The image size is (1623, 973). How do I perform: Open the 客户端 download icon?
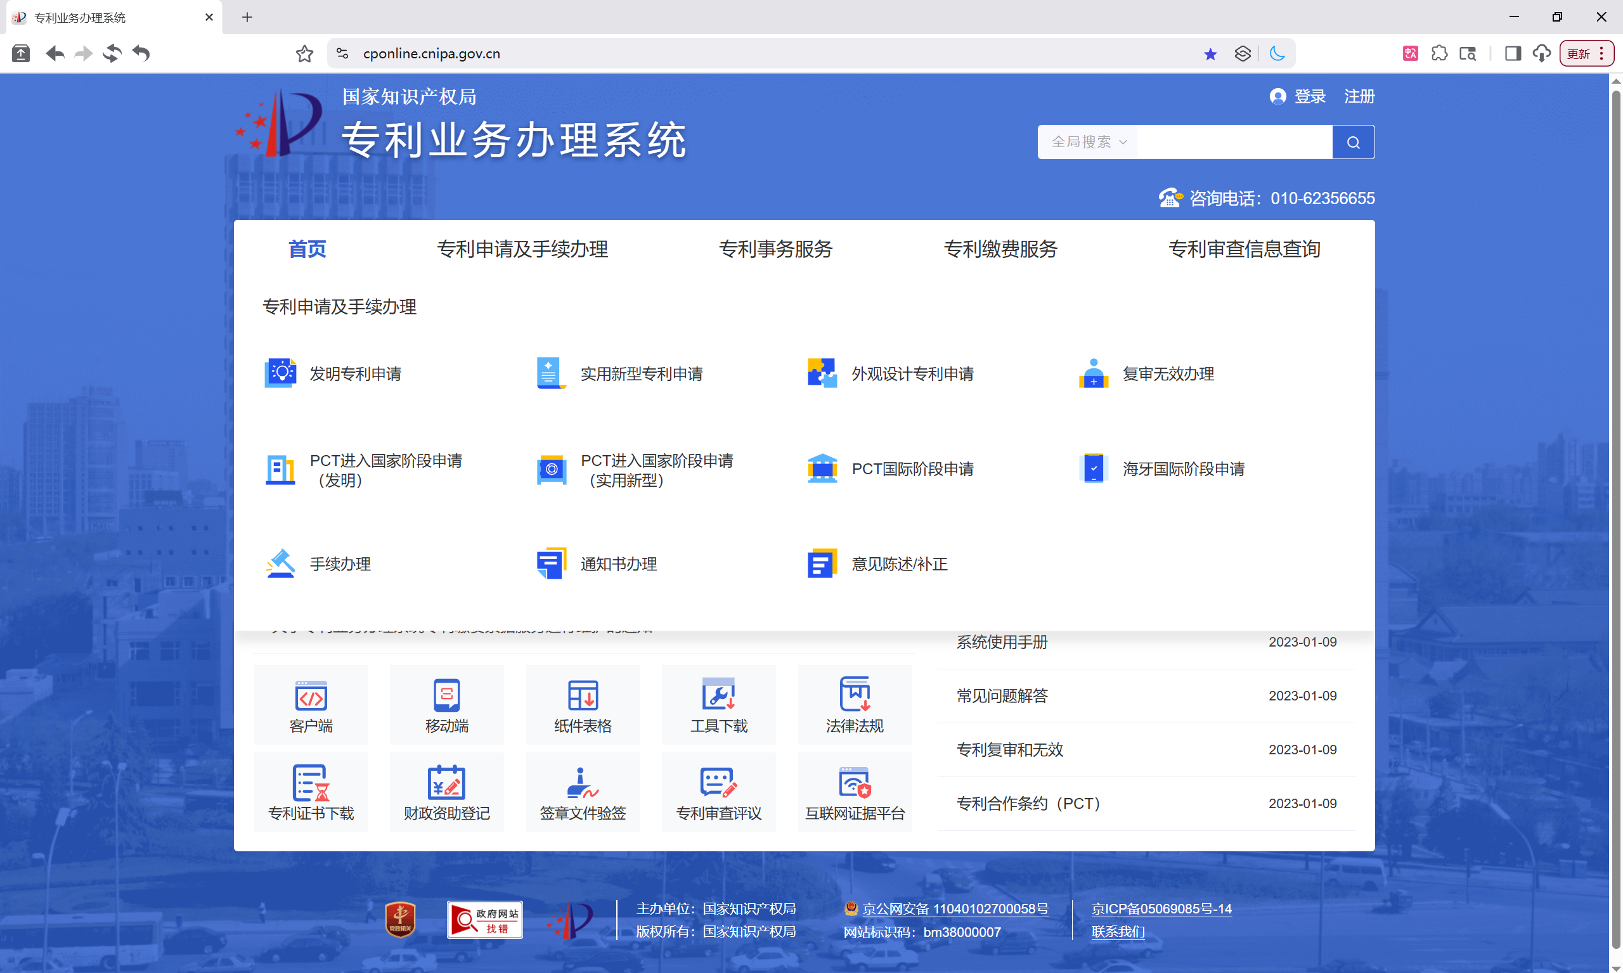311,704
